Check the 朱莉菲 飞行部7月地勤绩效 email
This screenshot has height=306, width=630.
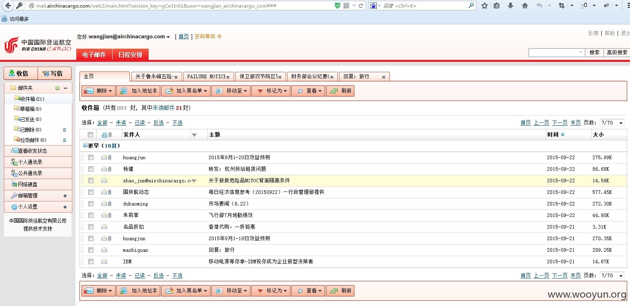click(91, 215)
